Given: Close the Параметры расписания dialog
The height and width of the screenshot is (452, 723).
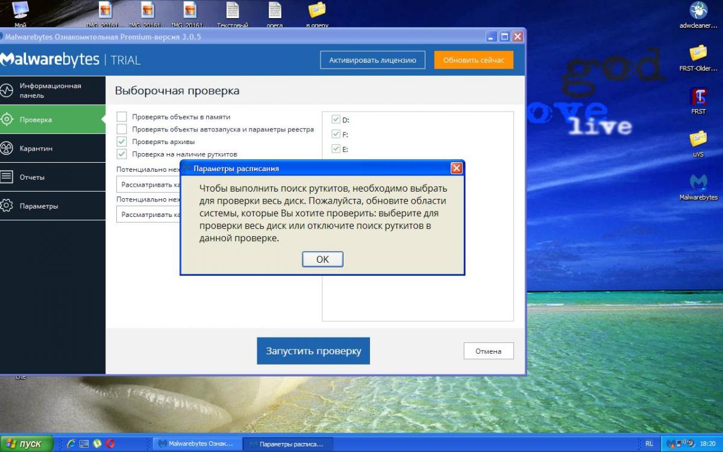Looking at the screenshot, I should tap(457, 168).
